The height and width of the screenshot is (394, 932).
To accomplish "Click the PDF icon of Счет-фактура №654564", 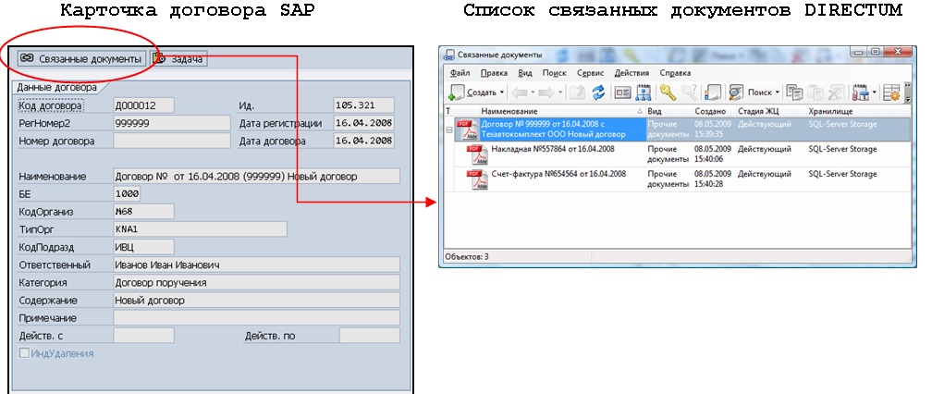I will click(475, 179).
